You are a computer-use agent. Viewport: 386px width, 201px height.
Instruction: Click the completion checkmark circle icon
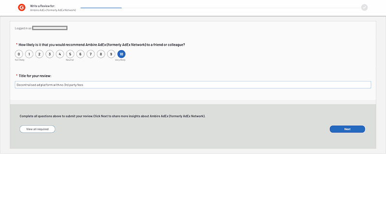point(364,8)
